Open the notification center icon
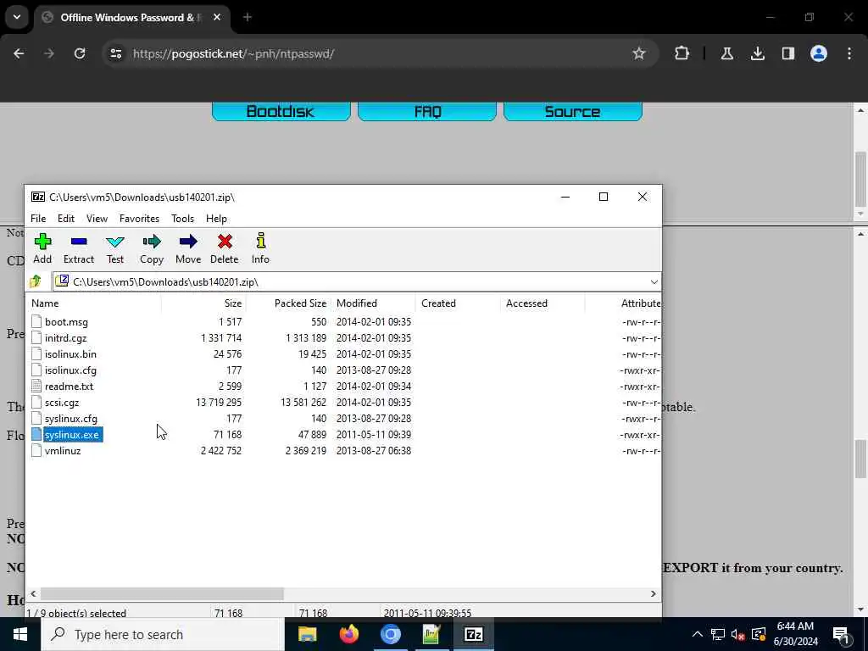The height and width of the screenshot is (651, 868). (841, 634)
